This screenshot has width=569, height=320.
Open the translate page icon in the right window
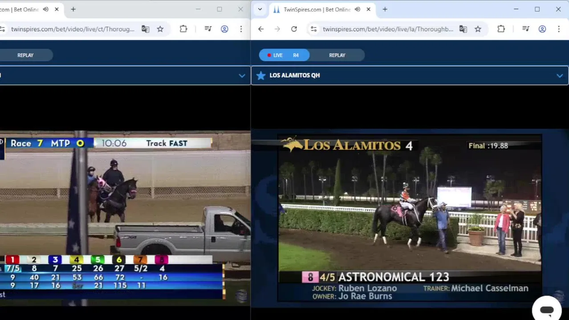[463, 29]
